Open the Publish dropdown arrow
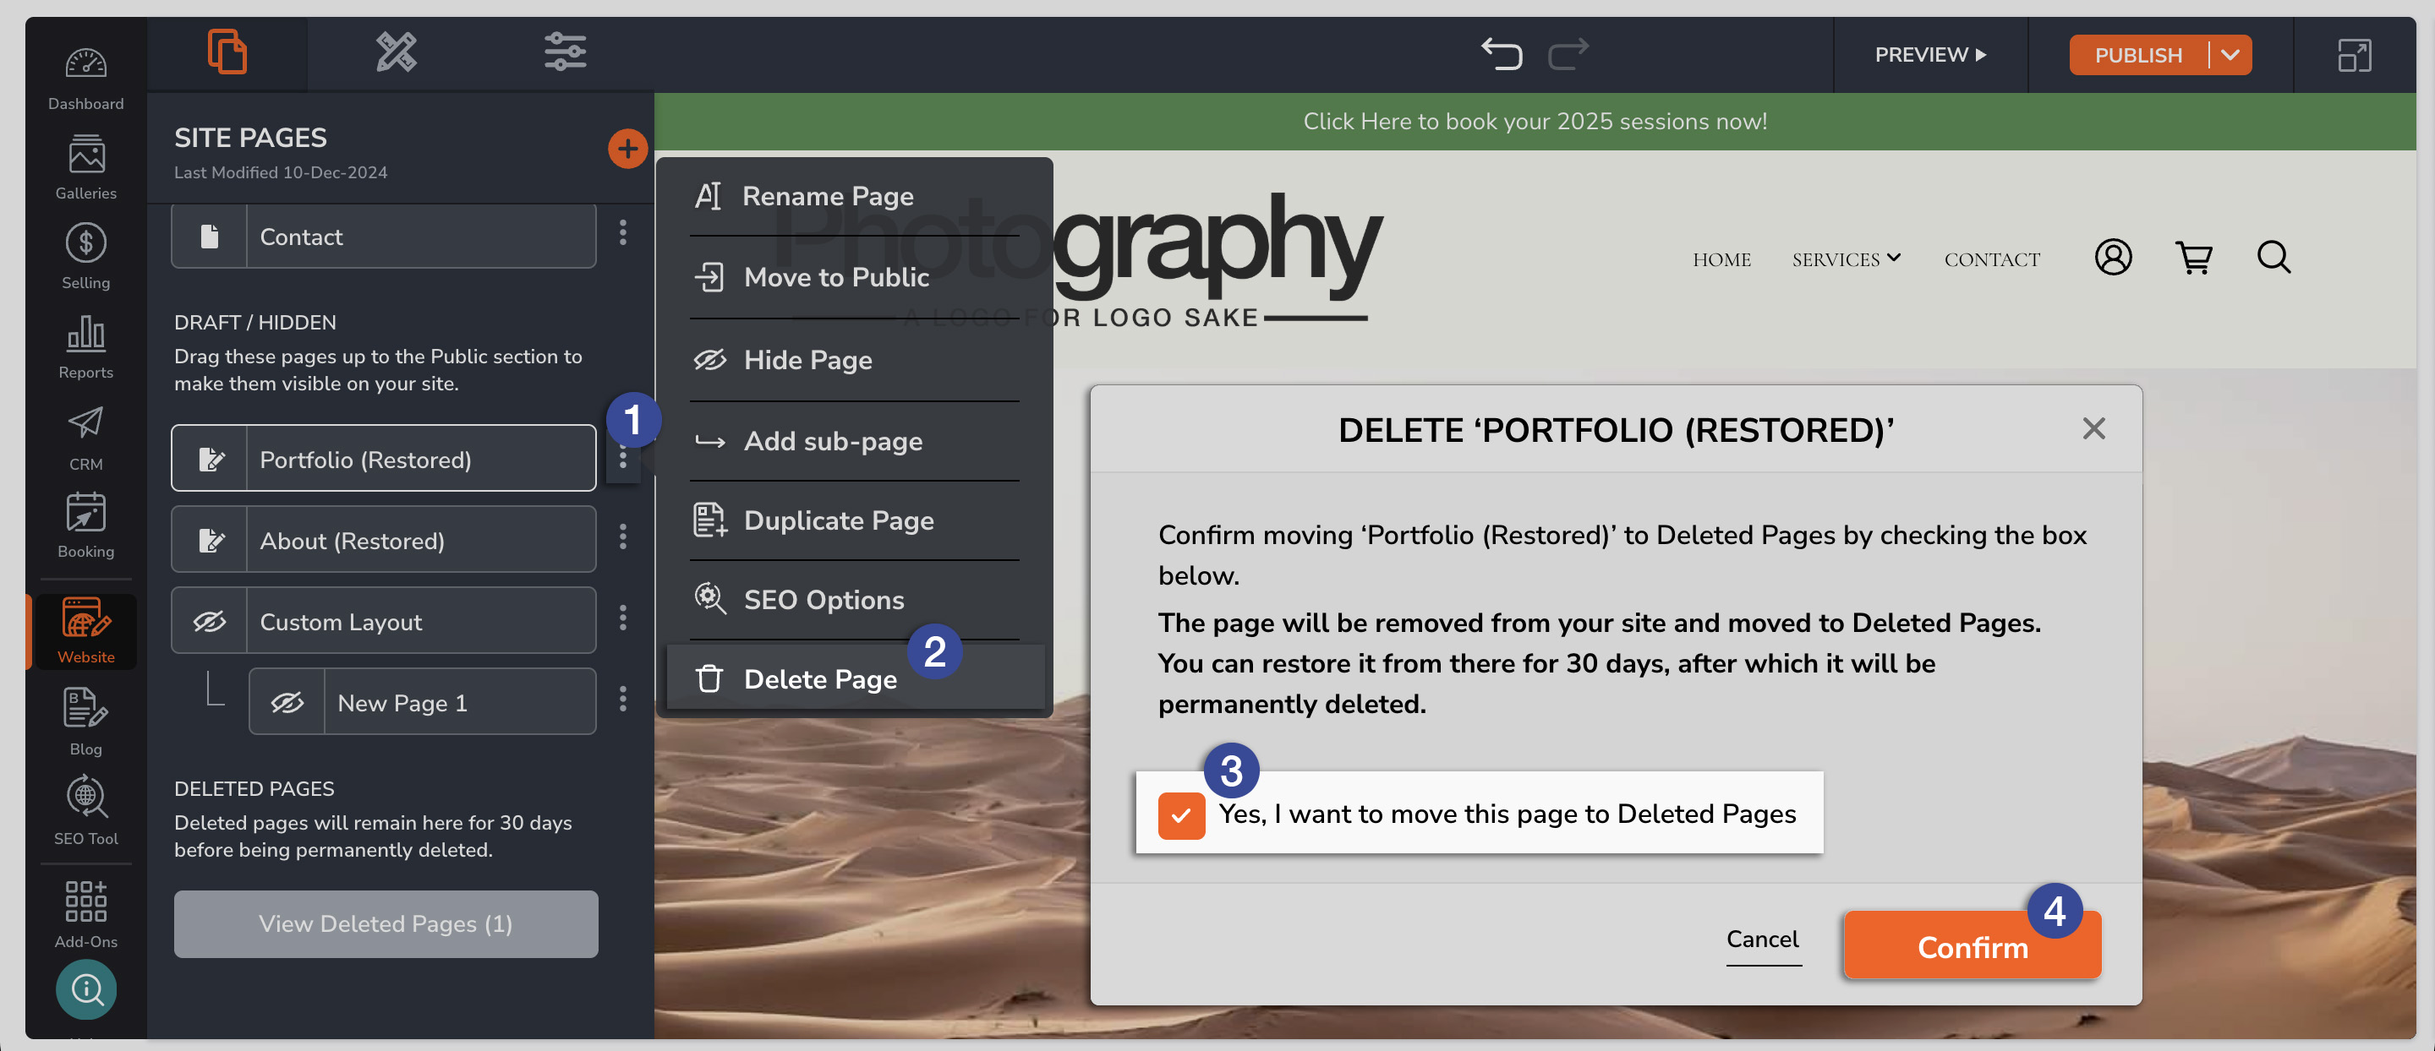 click(2230, 55)
